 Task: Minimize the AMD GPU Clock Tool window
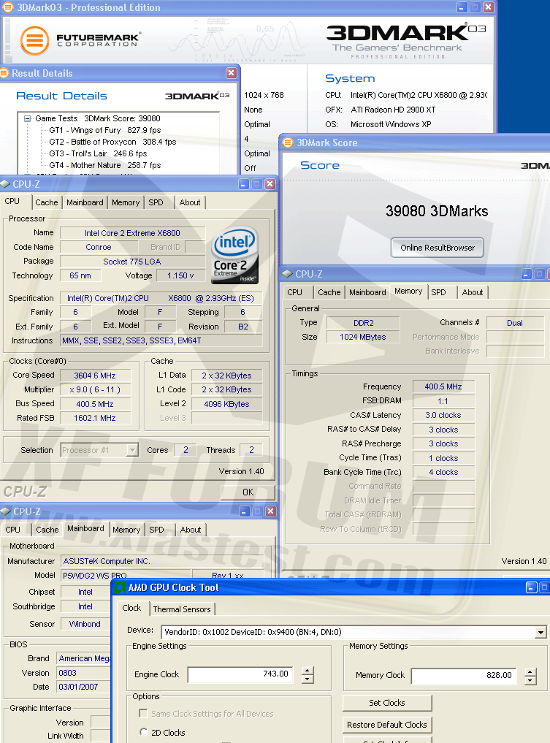click(532, 587)
